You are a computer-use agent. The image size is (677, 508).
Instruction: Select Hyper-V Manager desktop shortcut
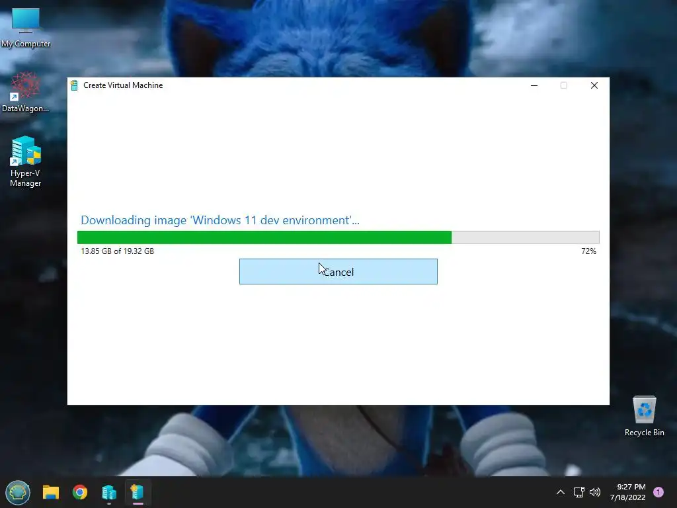point(26,161)
